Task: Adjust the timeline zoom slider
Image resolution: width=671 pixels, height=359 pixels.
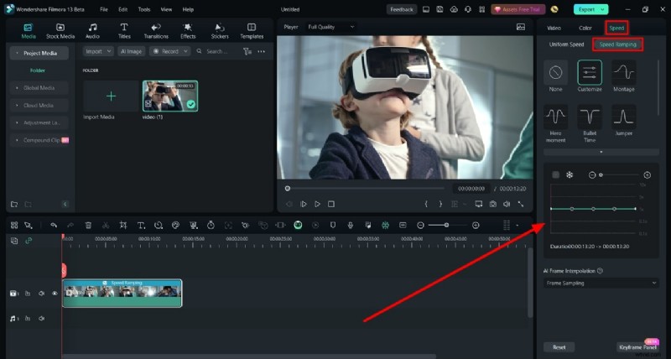Action: coord(448,225)
